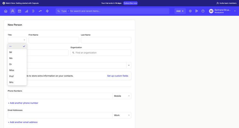Open the Calendar tasks icon

[x=19, y=11]
